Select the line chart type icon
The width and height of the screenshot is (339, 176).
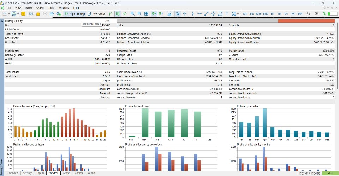tap(125, 14)
